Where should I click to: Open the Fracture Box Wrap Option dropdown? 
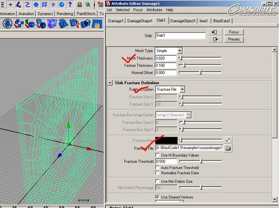pyautogui.click(x=173, y=115)
